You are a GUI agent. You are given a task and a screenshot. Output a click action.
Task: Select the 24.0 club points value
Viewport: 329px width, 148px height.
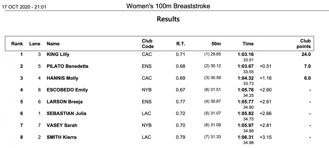point(306,55)
